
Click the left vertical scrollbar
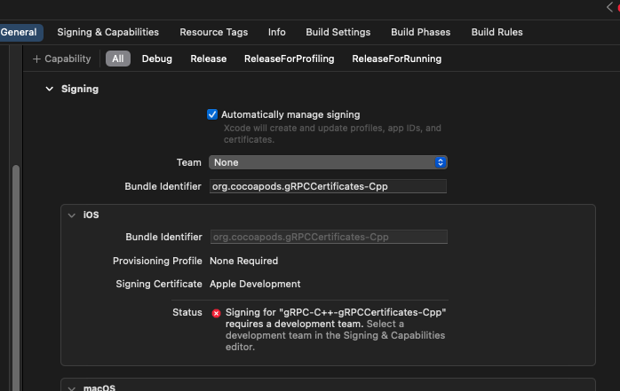coord(16,277)
